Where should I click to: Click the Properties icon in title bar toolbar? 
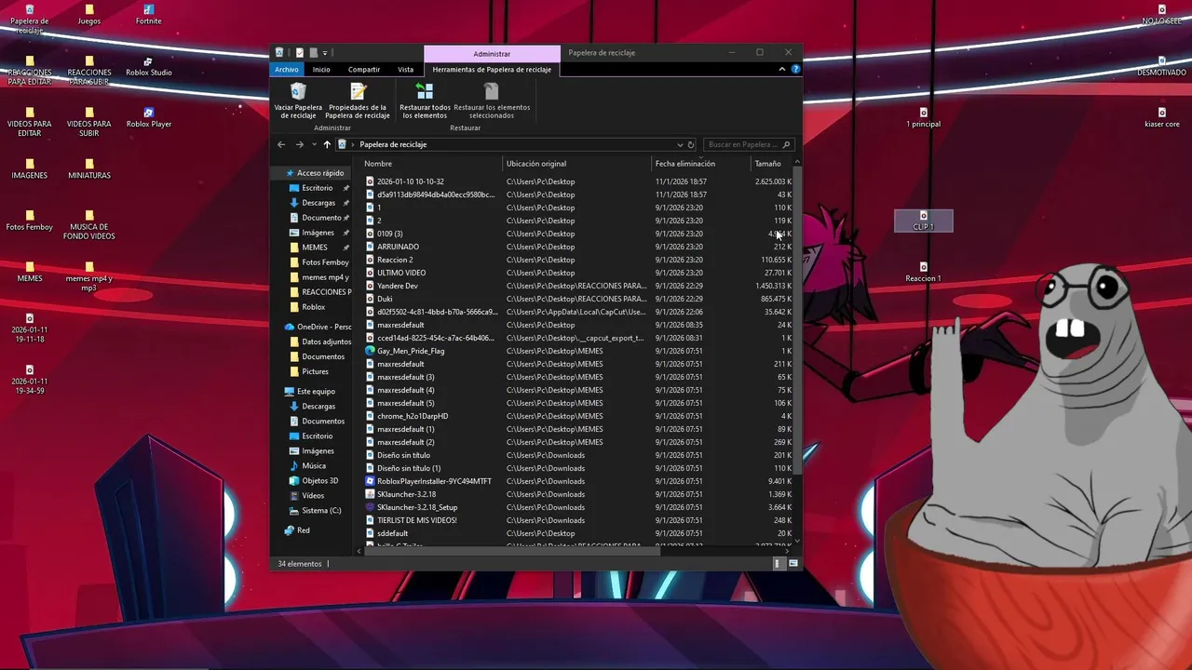[x=299, y=52]
